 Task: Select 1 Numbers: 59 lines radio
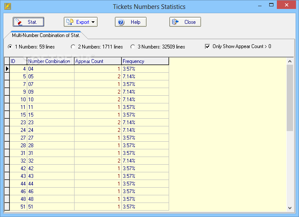click(x=10, y=47)
